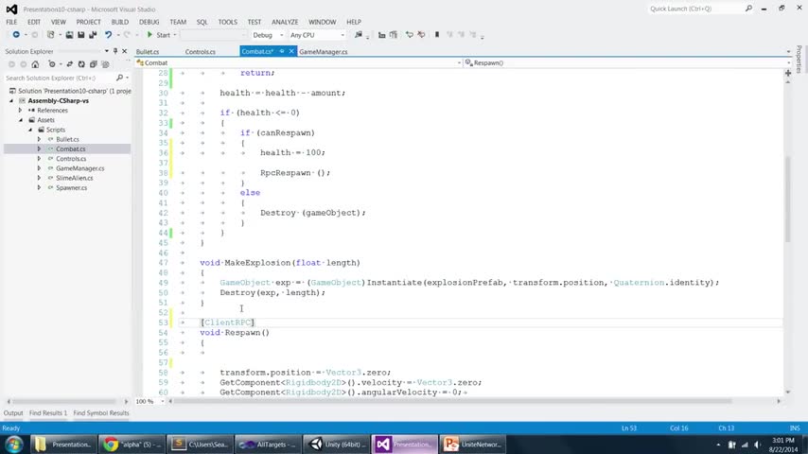The height and width of the screenshot is (454, 808).
Task: Open the PowerPoint taskbar item
Action: tap(472, 445)
